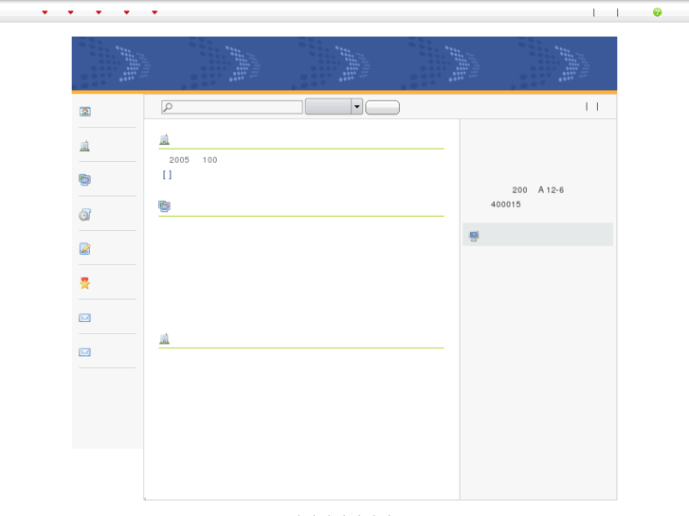Select the photos icon heading the content section

[x=164, y=206]
